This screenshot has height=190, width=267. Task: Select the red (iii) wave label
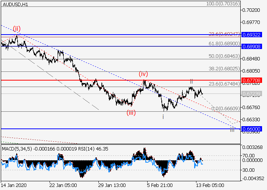[x=131, y=112]
